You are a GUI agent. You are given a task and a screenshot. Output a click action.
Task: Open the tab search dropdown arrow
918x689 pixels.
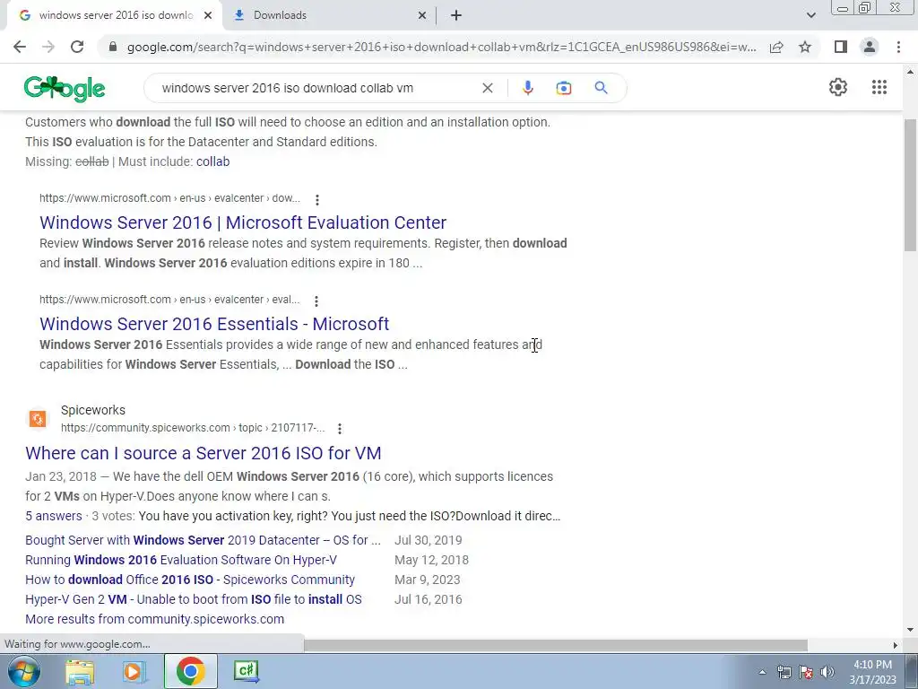coord(810,15)
